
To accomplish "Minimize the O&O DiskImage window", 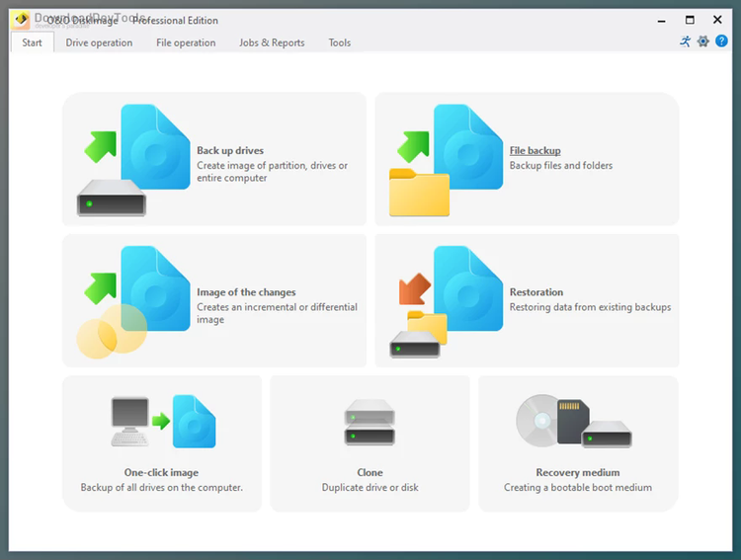I will 662,21.
